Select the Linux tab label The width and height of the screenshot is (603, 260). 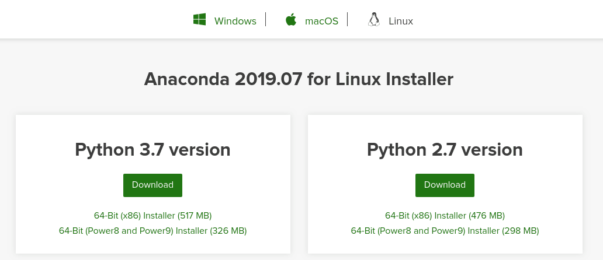click(401, 21)
